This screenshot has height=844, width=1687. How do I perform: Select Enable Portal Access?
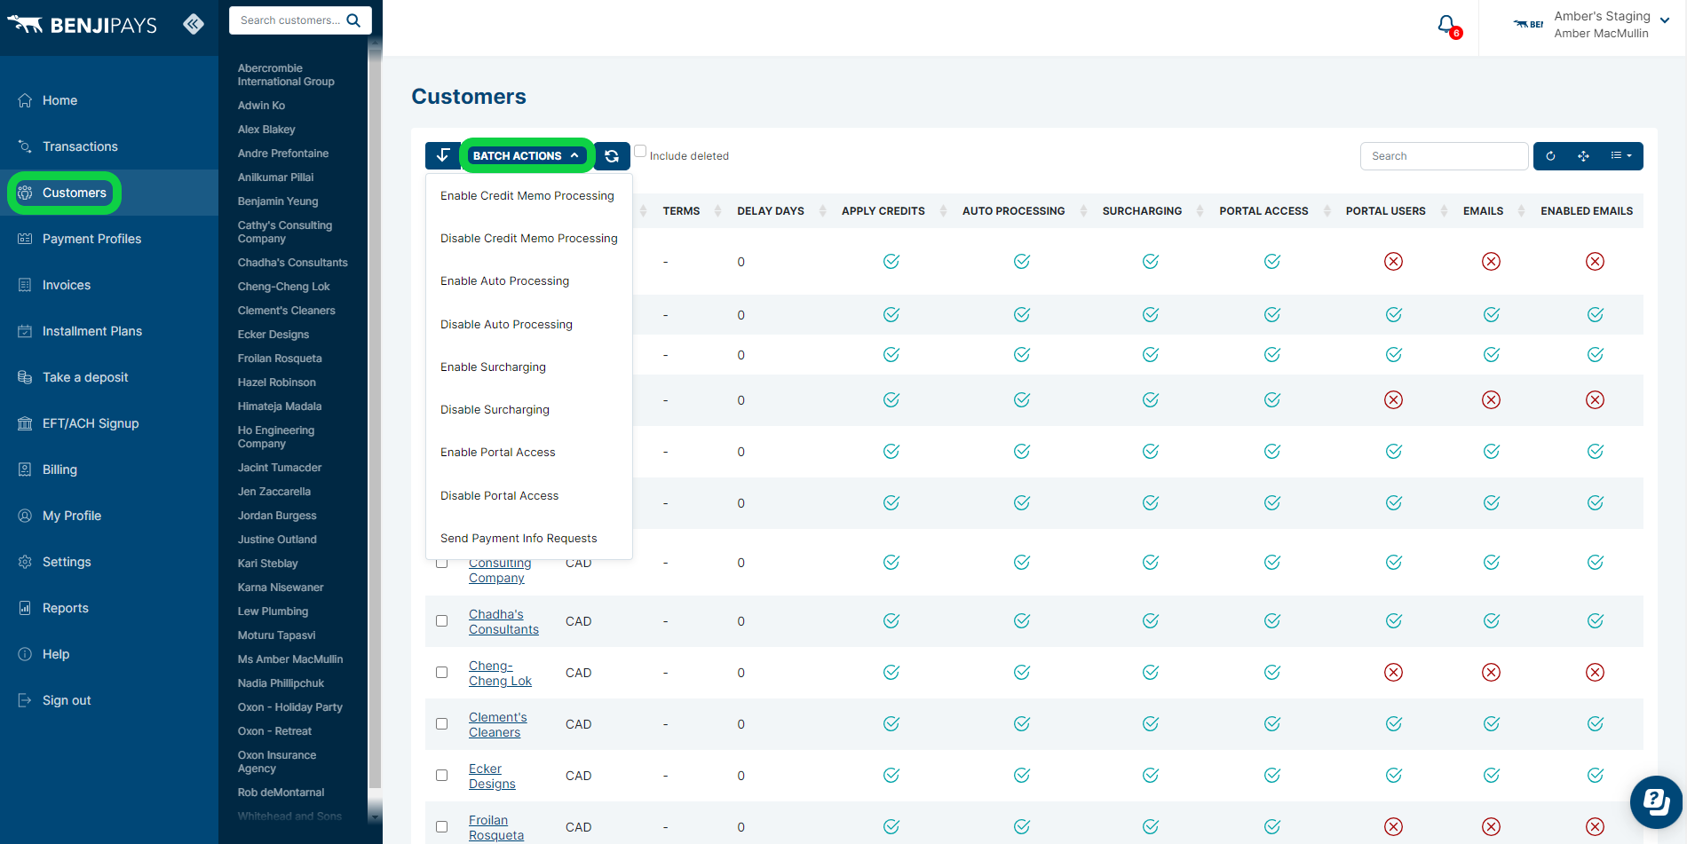tap(498, 453)
